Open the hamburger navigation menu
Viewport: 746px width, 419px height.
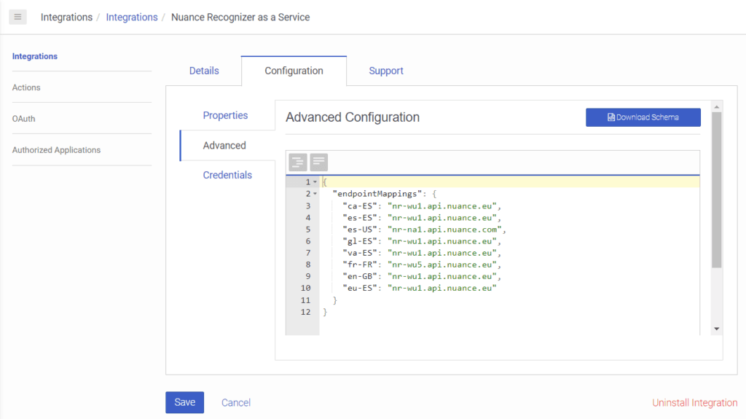(x=17, y=17)
